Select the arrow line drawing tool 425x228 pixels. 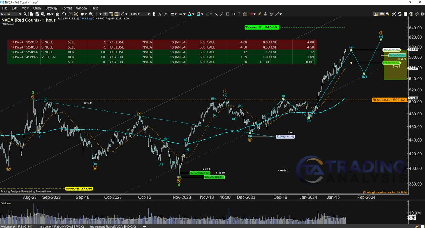222,14
